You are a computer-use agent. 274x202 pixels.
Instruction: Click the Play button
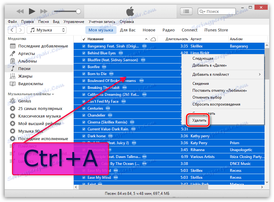[32, 11]
